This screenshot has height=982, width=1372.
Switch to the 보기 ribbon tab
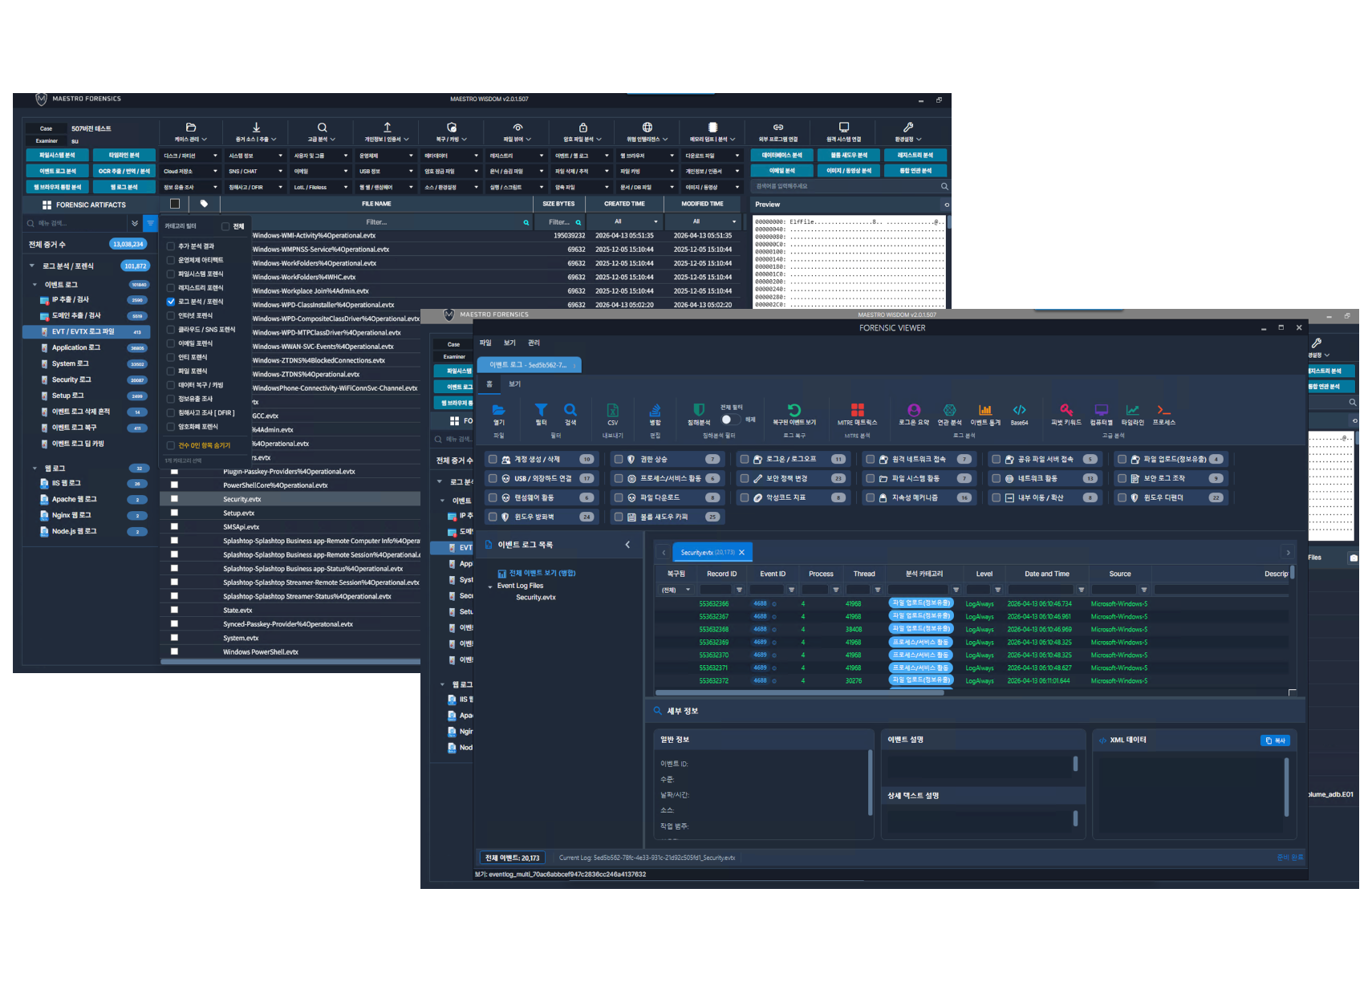pyautogui.click(x=515, y=384)
